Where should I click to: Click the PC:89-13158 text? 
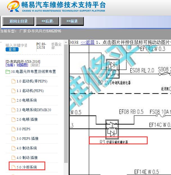[x=41, y=46]
